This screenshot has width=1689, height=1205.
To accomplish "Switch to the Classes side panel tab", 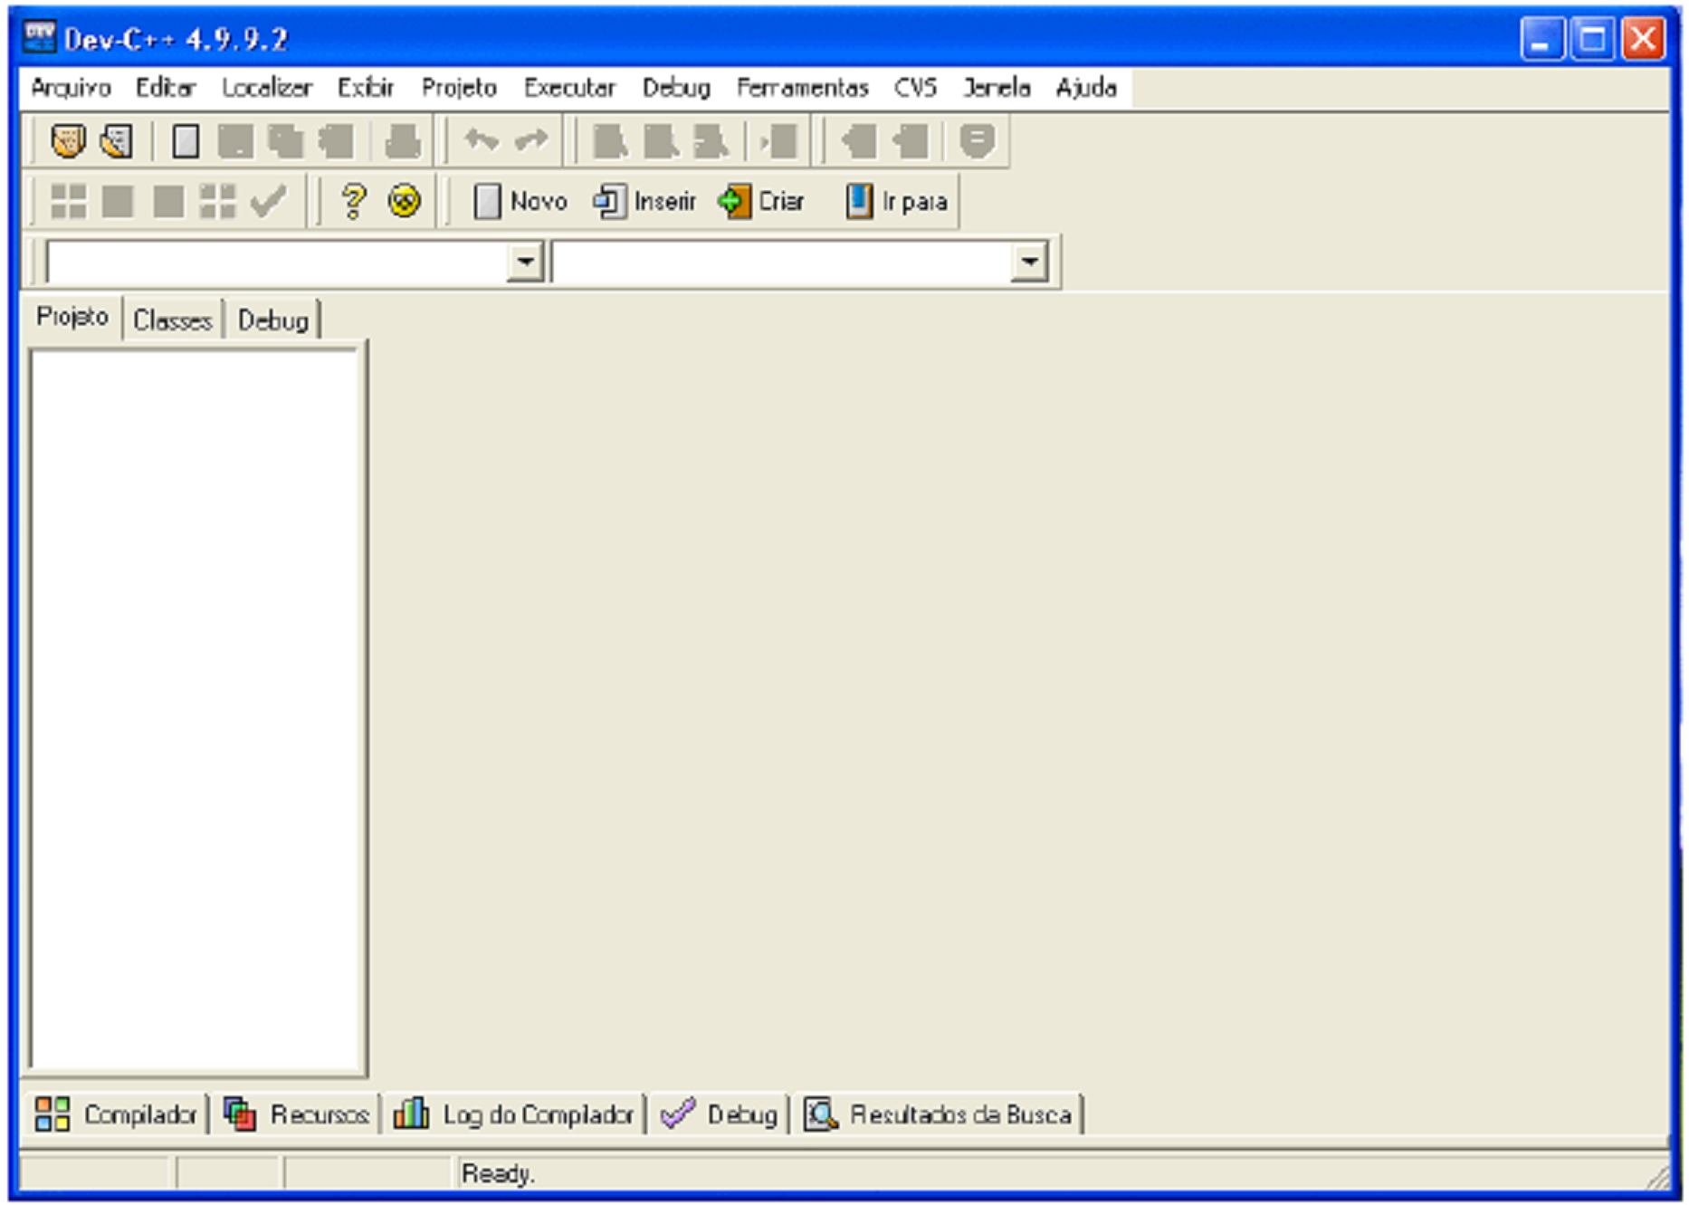I will click(x=172, y=320).
